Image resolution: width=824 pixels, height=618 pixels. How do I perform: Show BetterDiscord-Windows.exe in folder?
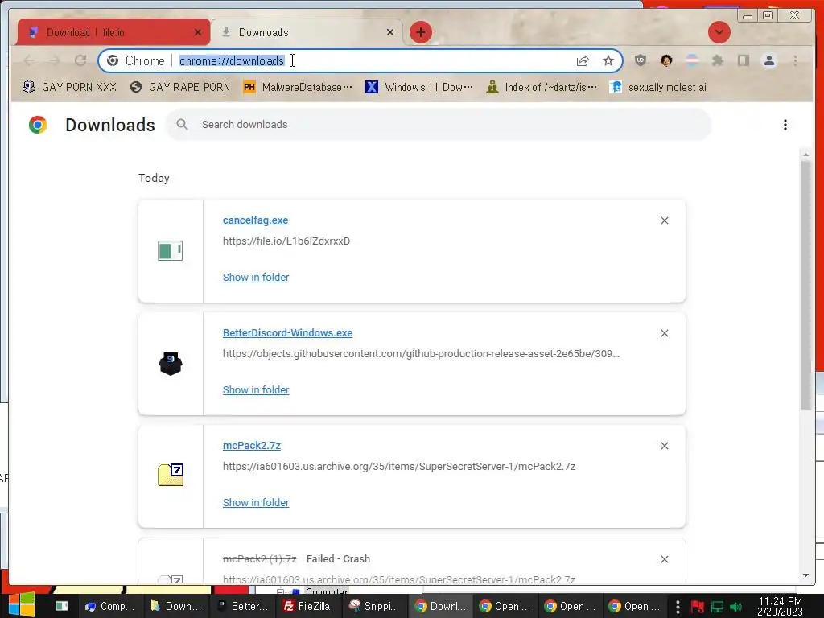pyautogui.click(x=256, y=390)
